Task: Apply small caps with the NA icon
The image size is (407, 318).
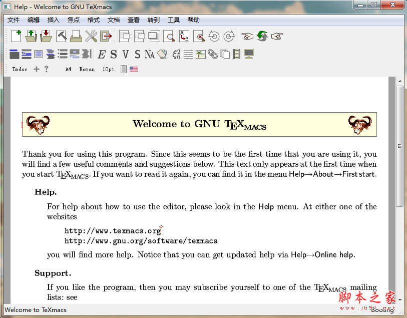Action: [x=149, y=54]
